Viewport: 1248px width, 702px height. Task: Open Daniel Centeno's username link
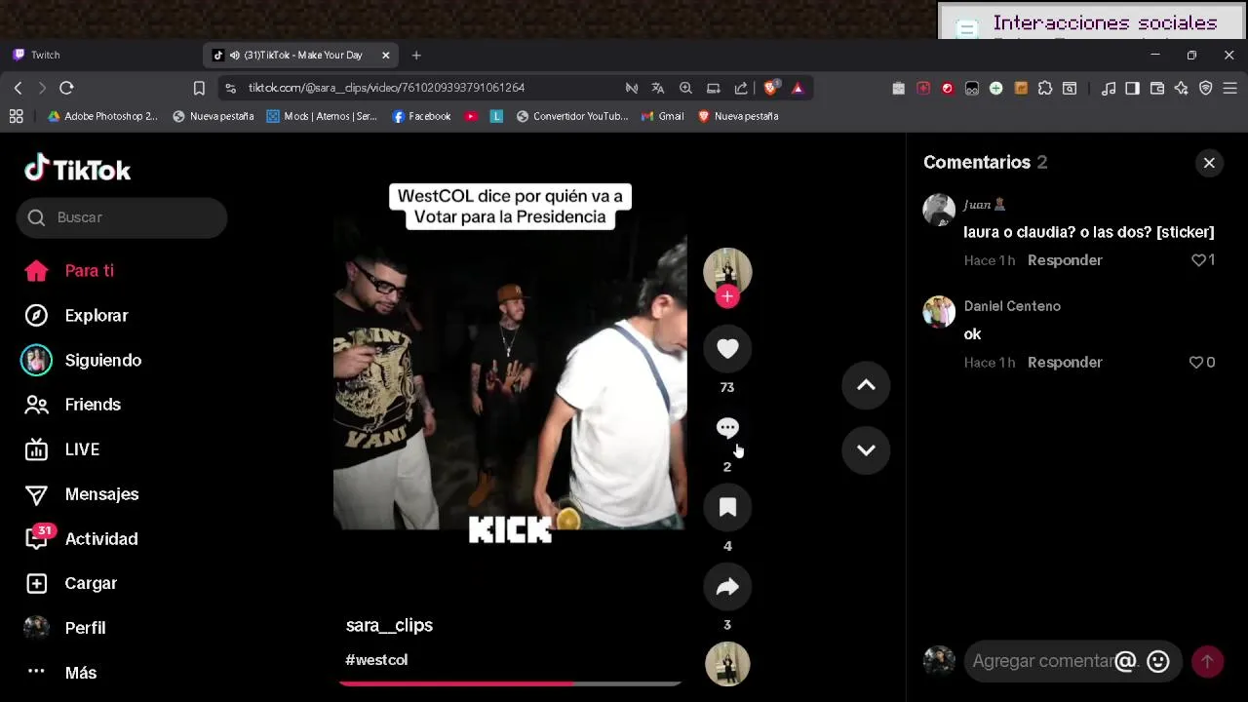point(1012,306)
